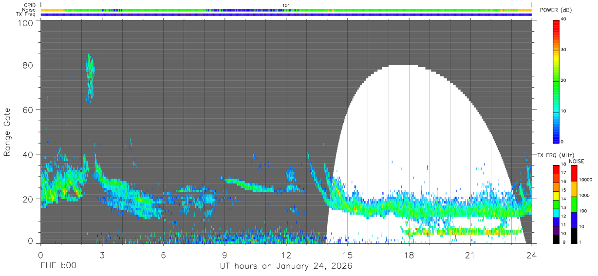This screenshot has width=598, height=276.
Task: Click the POWER (dB) colorbar
Action: [x=556, y=81]
